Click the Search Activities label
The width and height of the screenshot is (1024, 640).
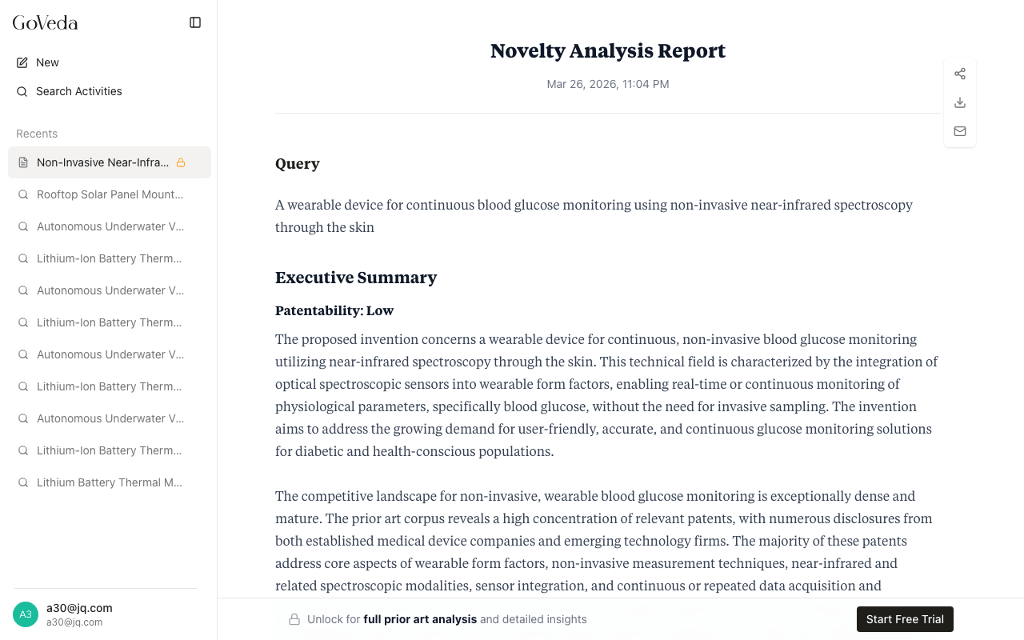[x=79, y=91]
